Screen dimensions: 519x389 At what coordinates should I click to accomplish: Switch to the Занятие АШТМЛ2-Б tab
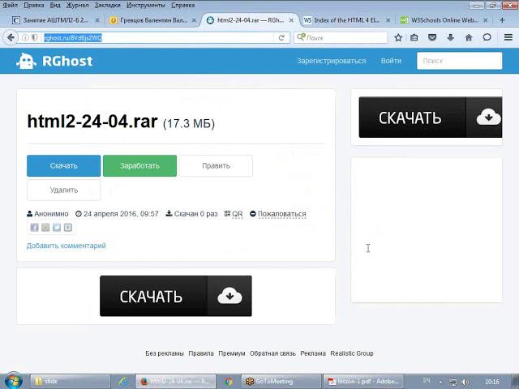point(55,20)
